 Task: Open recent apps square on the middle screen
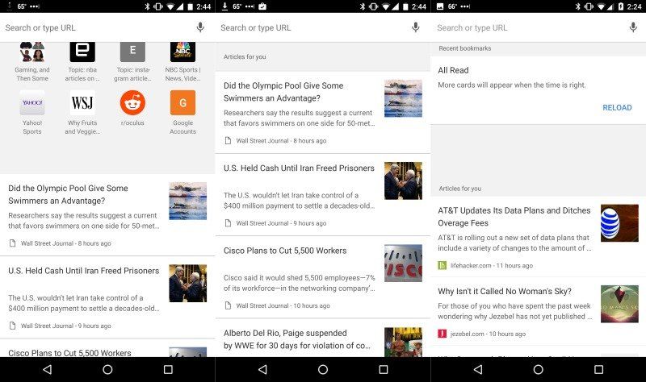click(384, 369)
